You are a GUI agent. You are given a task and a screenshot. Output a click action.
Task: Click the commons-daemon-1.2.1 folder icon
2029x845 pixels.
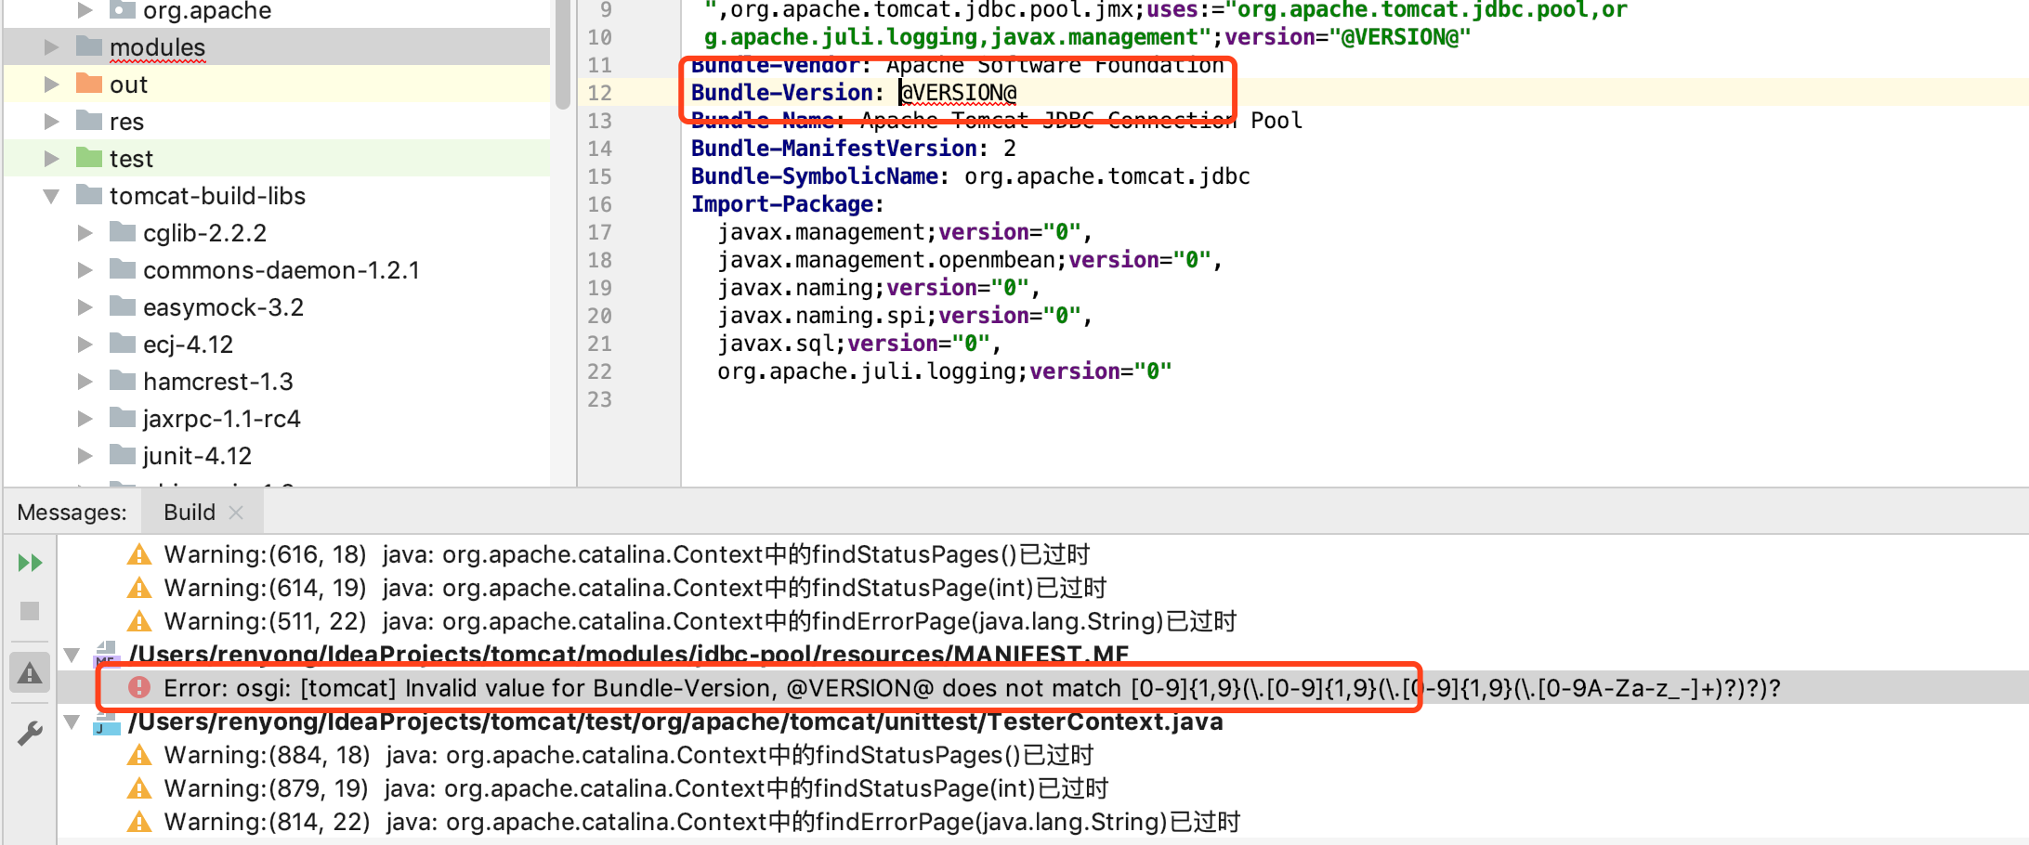[123, 268]
